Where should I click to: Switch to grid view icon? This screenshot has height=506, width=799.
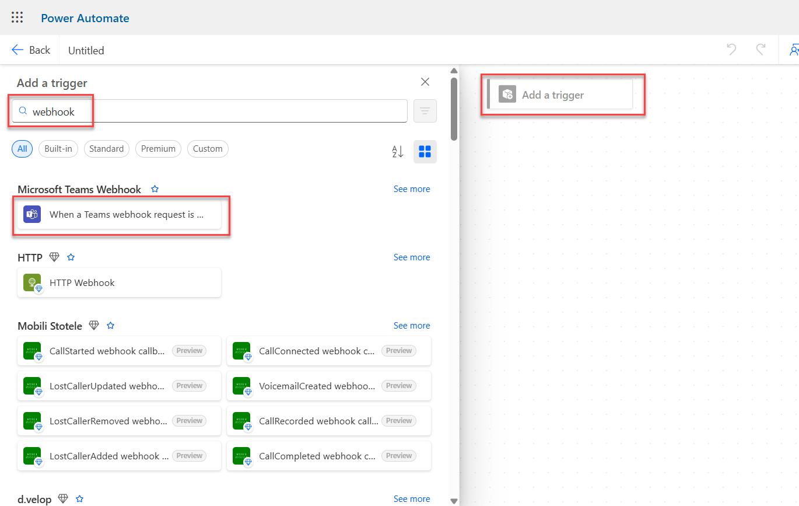pos(425,152)
